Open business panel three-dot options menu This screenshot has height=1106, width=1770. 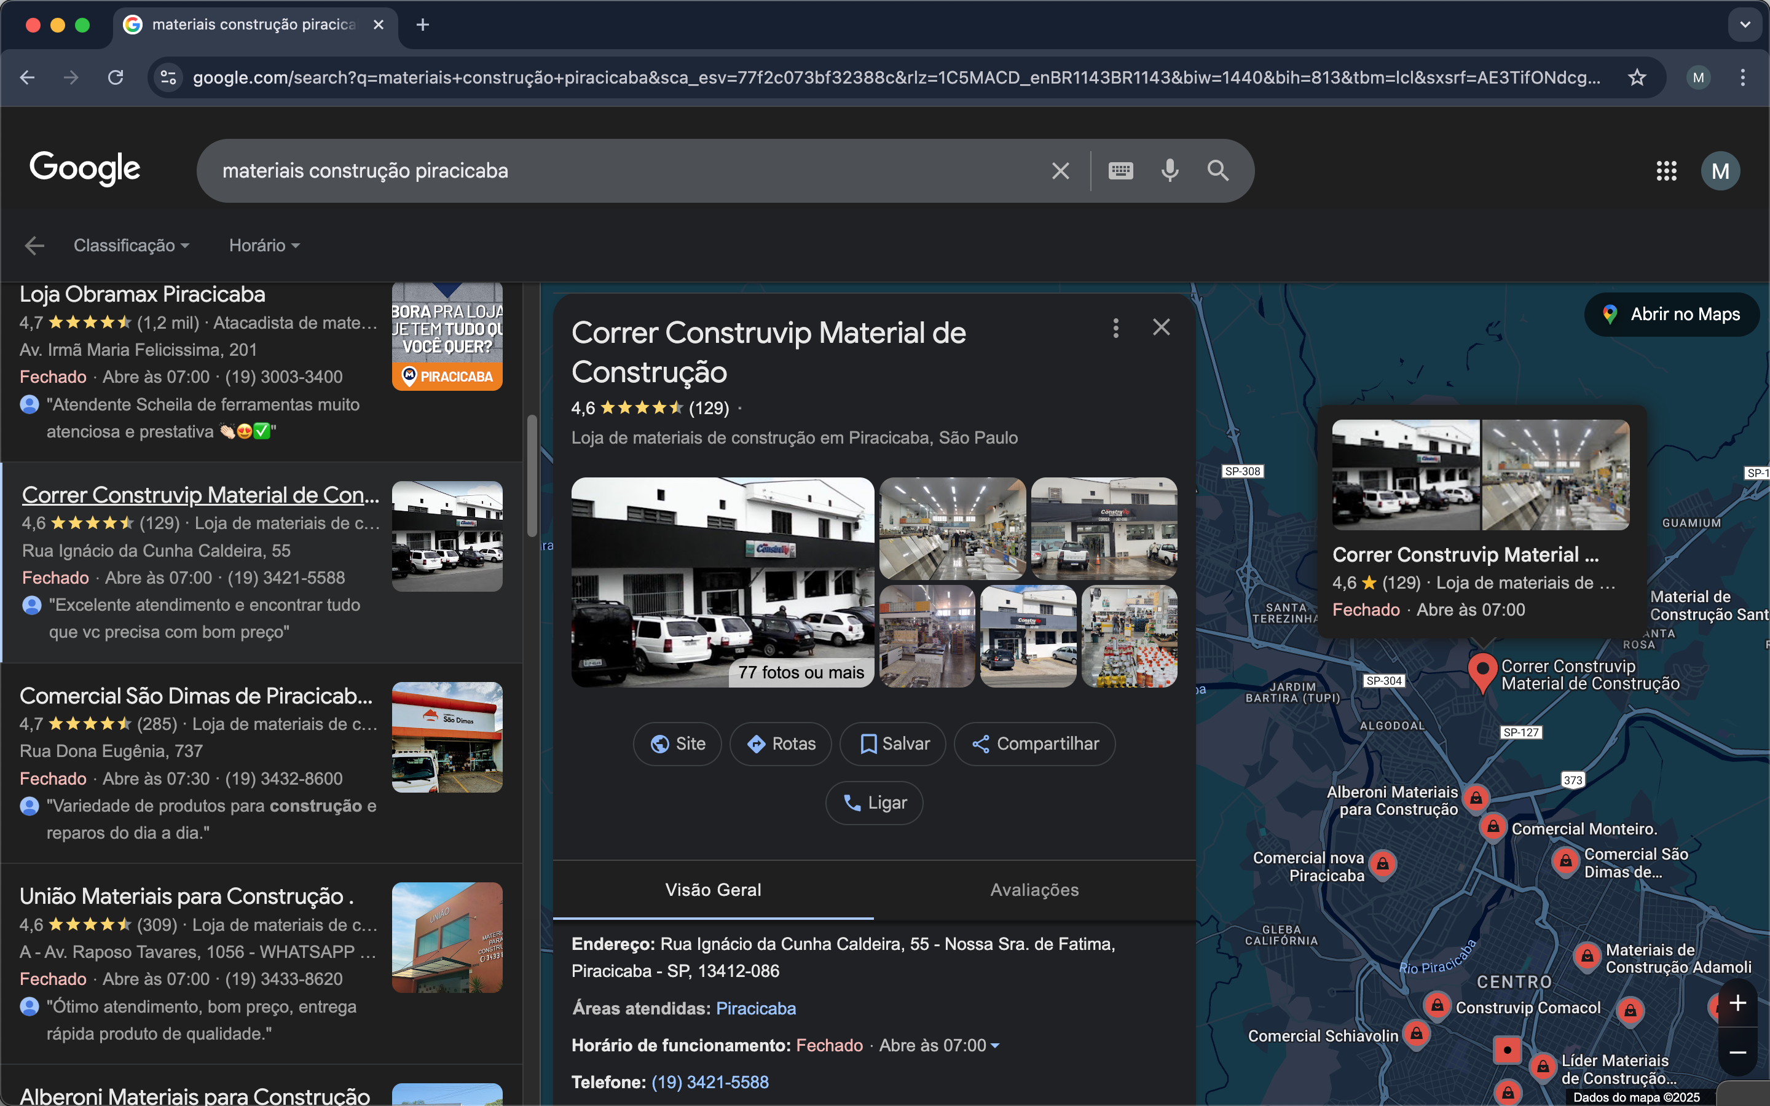point(1115,327)
